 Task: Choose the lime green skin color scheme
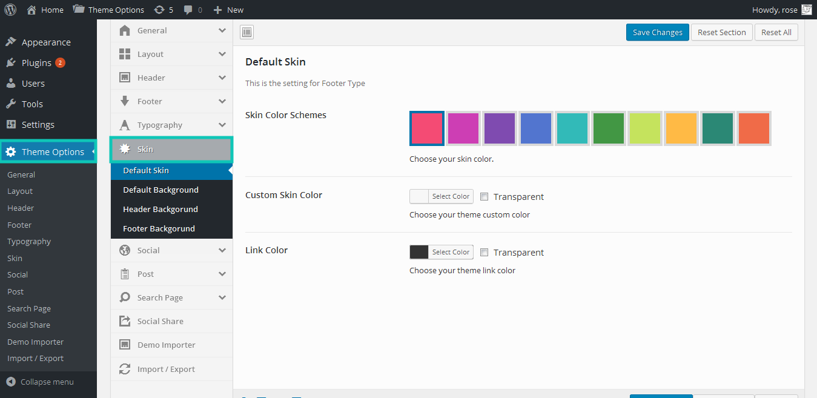[645, 128]
